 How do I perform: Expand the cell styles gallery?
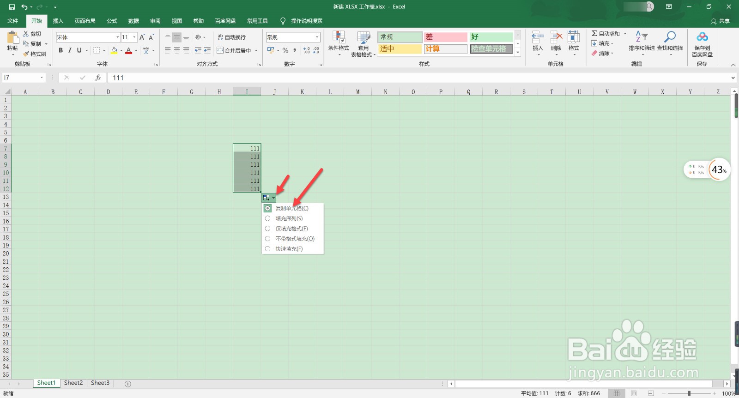tap(518, 52)
